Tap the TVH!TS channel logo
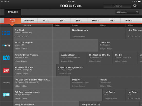This screenshot has width=142, height=106. 6,46
